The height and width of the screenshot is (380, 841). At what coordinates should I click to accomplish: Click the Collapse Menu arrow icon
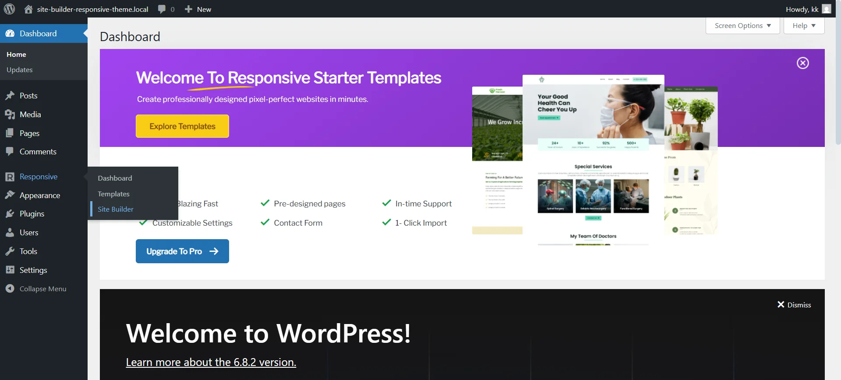tap(10, 289)
